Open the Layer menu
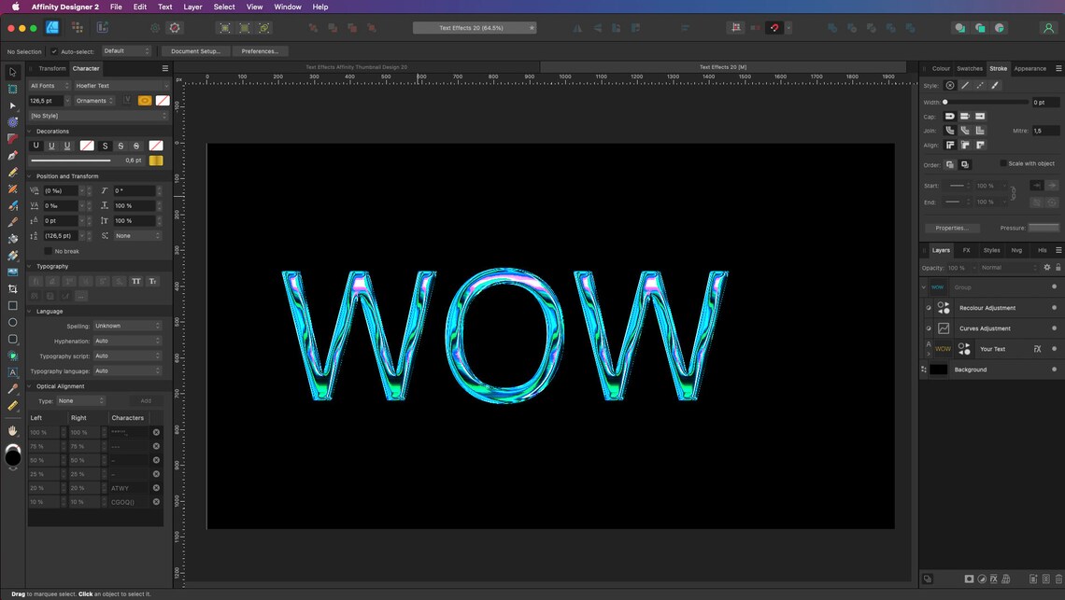This screenshot has height=600, width=1065. [192, 7]
